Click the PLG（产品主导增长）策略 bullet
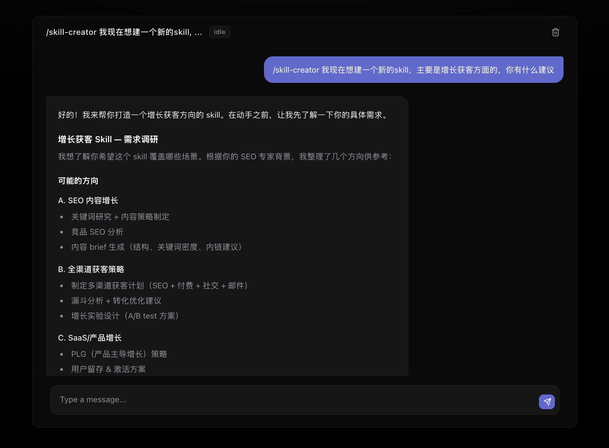The image size is (609, 448). 119,354
